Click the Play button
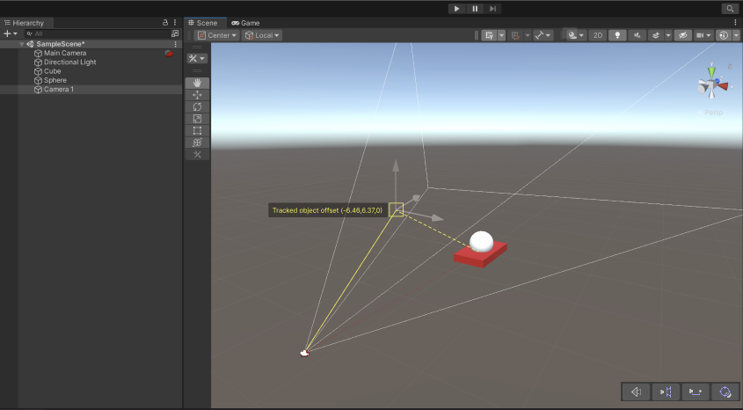Viewport: 743px width, 410px height. pyautogui.click(x=456, y=8)
